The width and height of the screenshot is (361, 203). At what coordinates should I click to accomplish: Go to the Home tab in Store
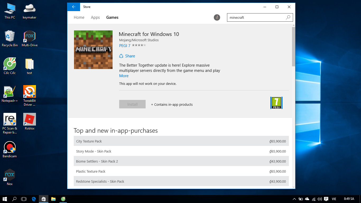tap(79, 17)
